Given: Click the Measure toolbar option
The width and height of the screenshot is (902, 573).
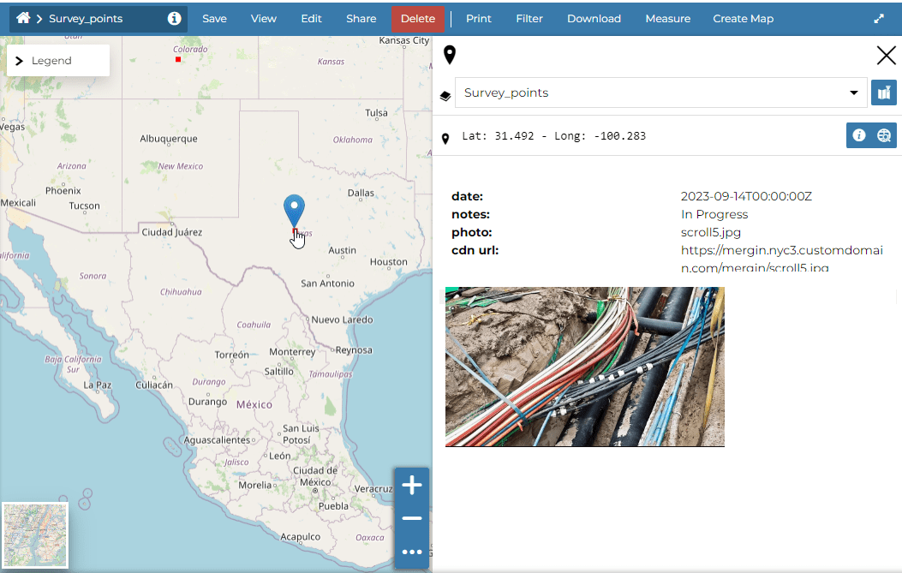Looking at the screenshot, I should click(x=667, y=19).
